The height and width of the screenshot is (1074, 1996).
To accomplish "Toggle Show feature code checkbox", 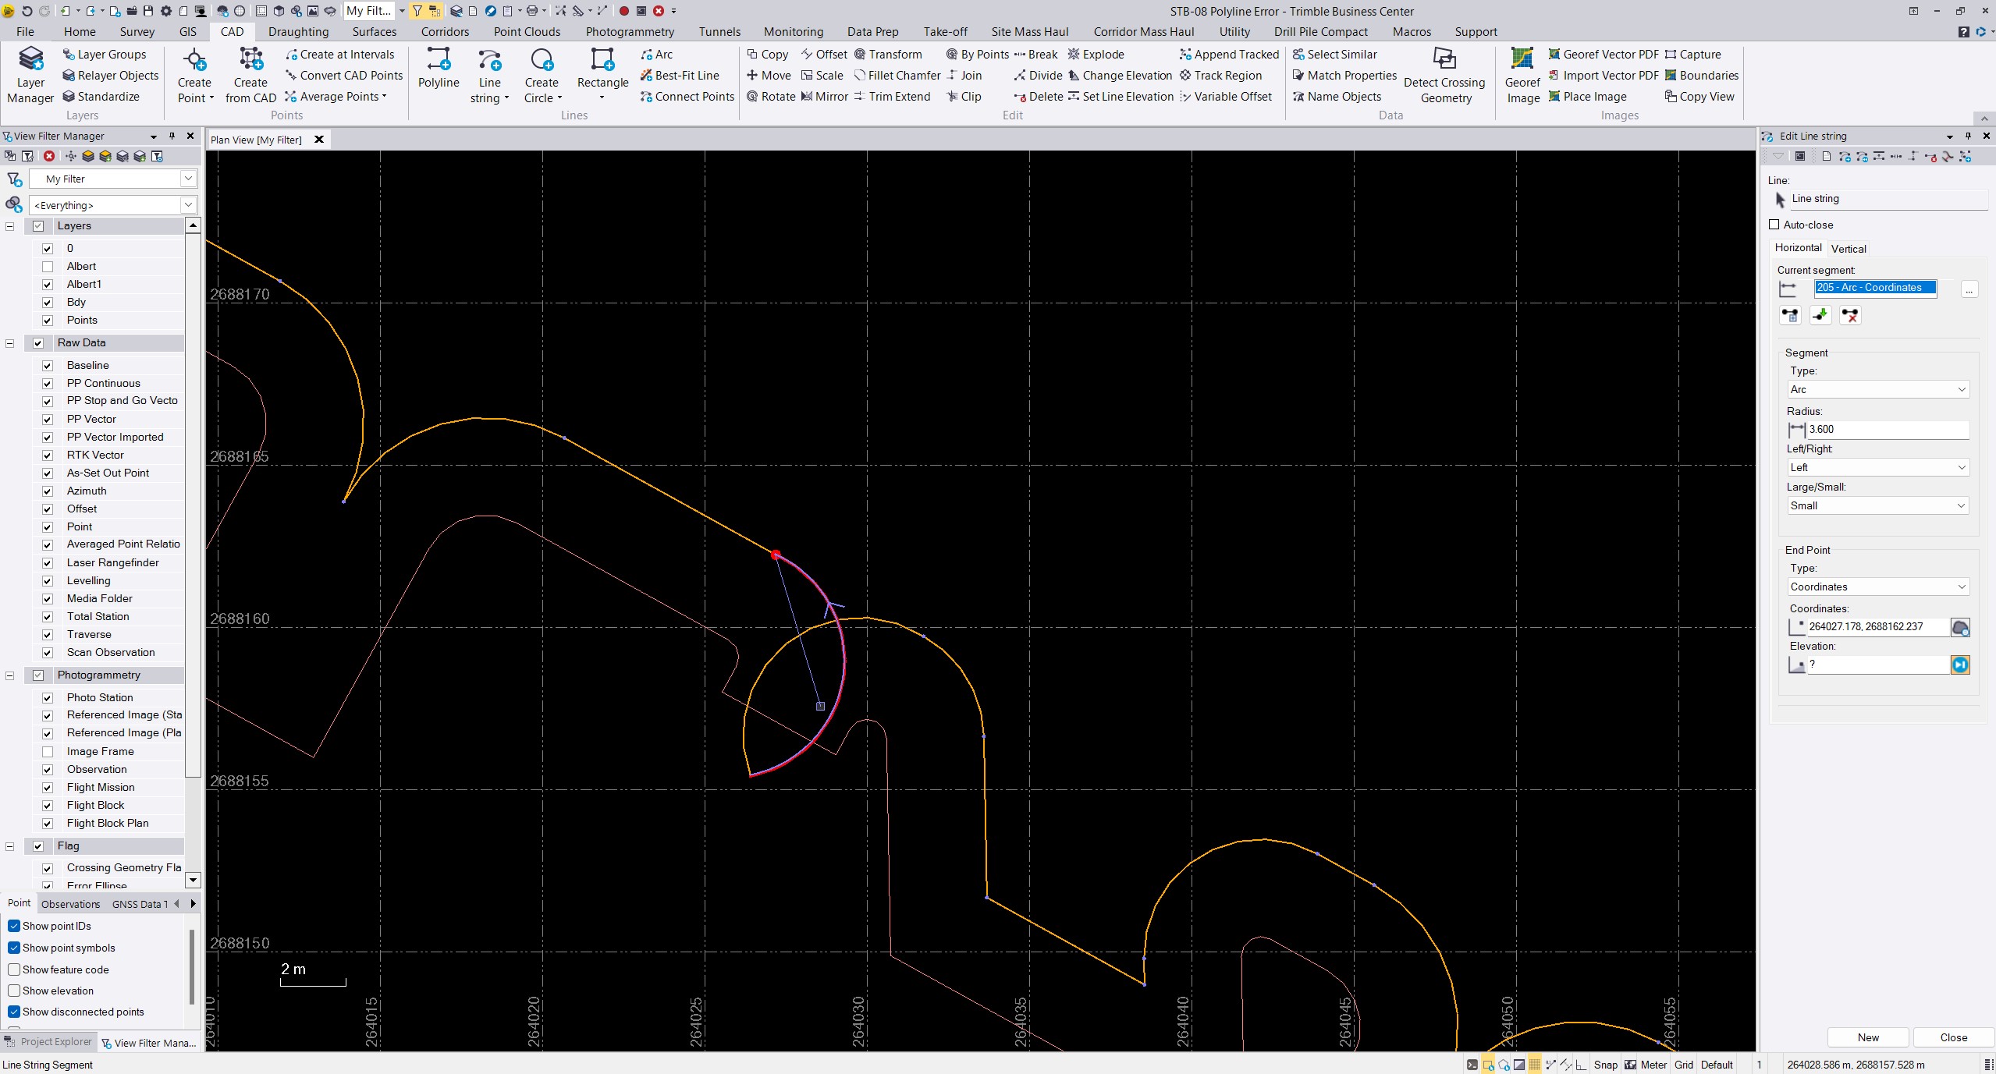I will click(14, 969).
